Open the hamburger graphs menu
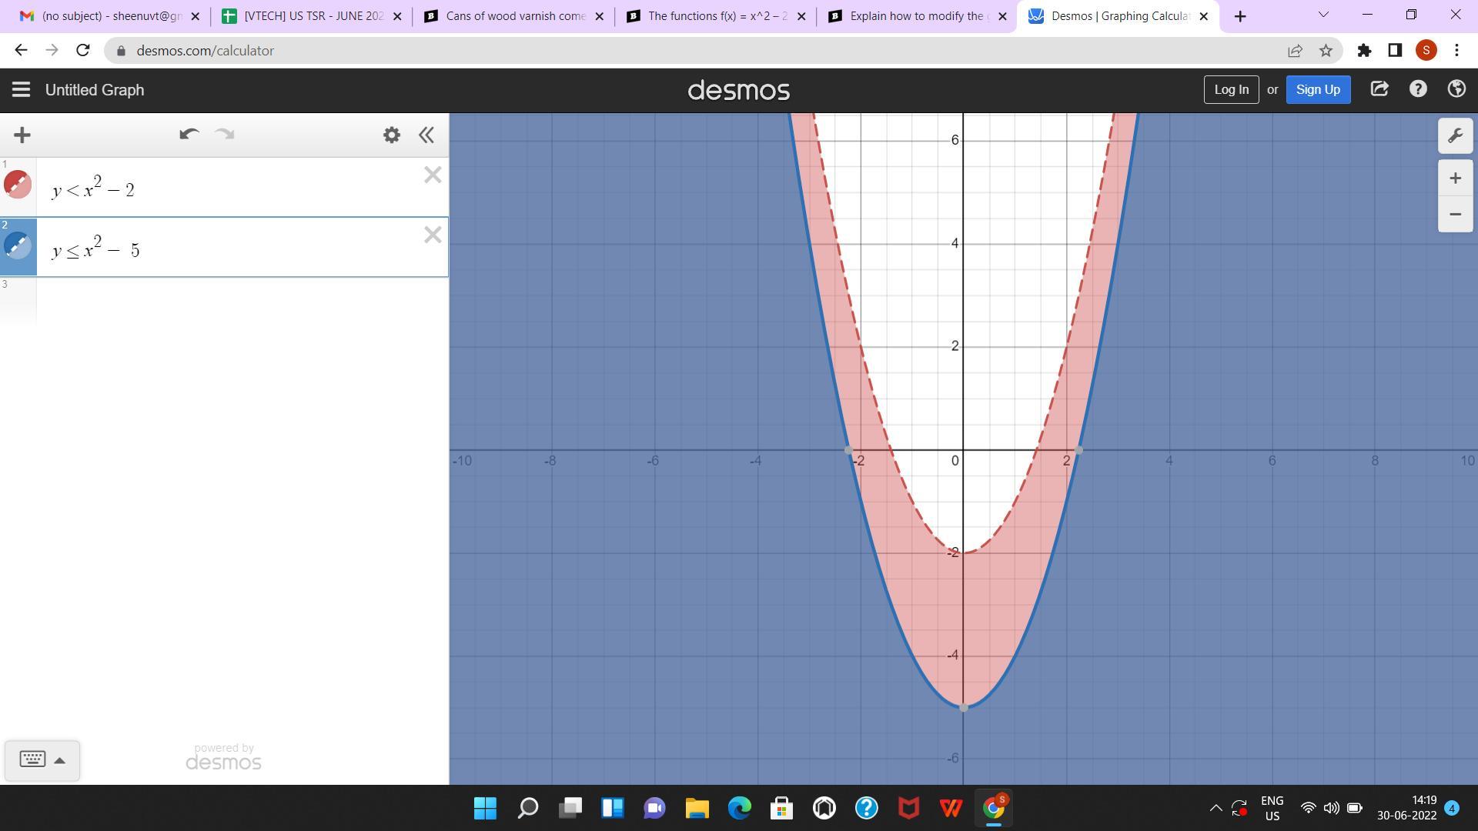The height and width of the screenshot is (831, 1478). (21, 90)
